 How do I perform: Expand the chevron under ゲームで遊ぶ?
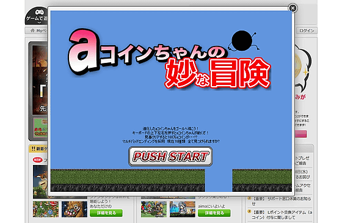40,22
